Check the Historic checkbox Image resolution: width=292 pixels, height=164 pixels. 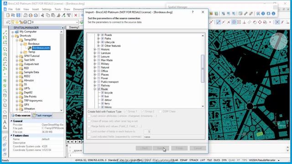(99, 50)
